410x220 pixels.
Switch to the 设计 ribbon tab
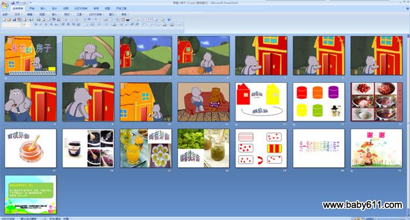54,8
